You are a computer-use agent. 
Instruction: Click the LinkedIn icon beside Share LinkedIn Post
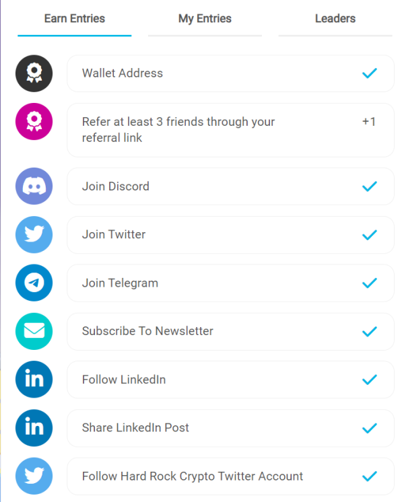coord(34,428)
